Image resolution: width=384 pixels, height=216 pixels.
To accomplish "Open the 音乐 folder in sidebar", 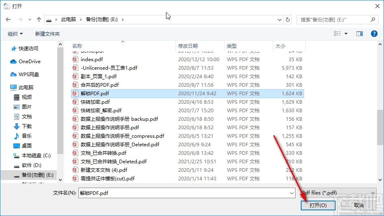I will [23, 136].
